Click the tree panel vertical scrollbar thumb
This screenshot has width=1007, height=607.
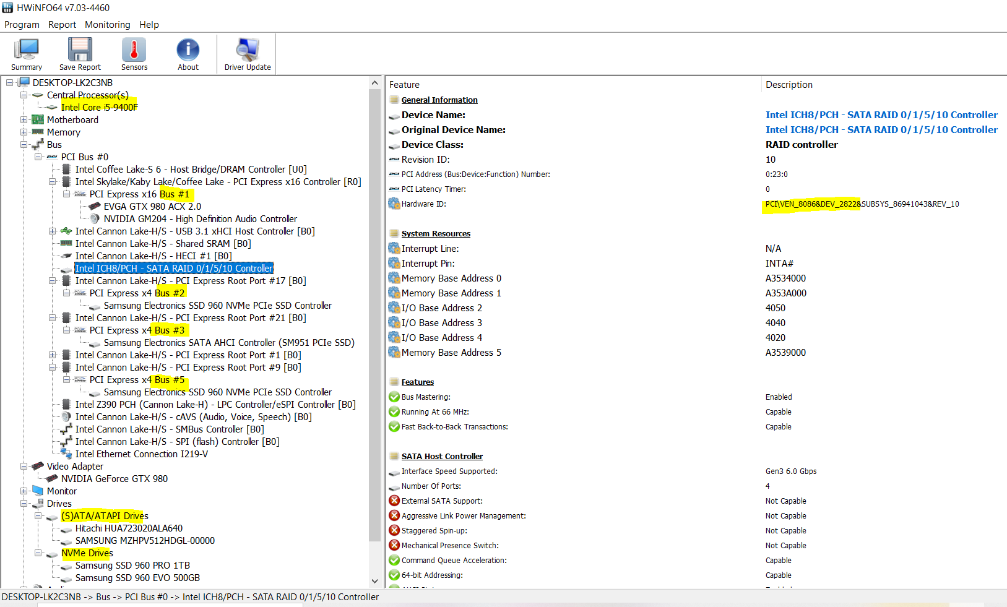pyautogui.click(x=374, y=315)
